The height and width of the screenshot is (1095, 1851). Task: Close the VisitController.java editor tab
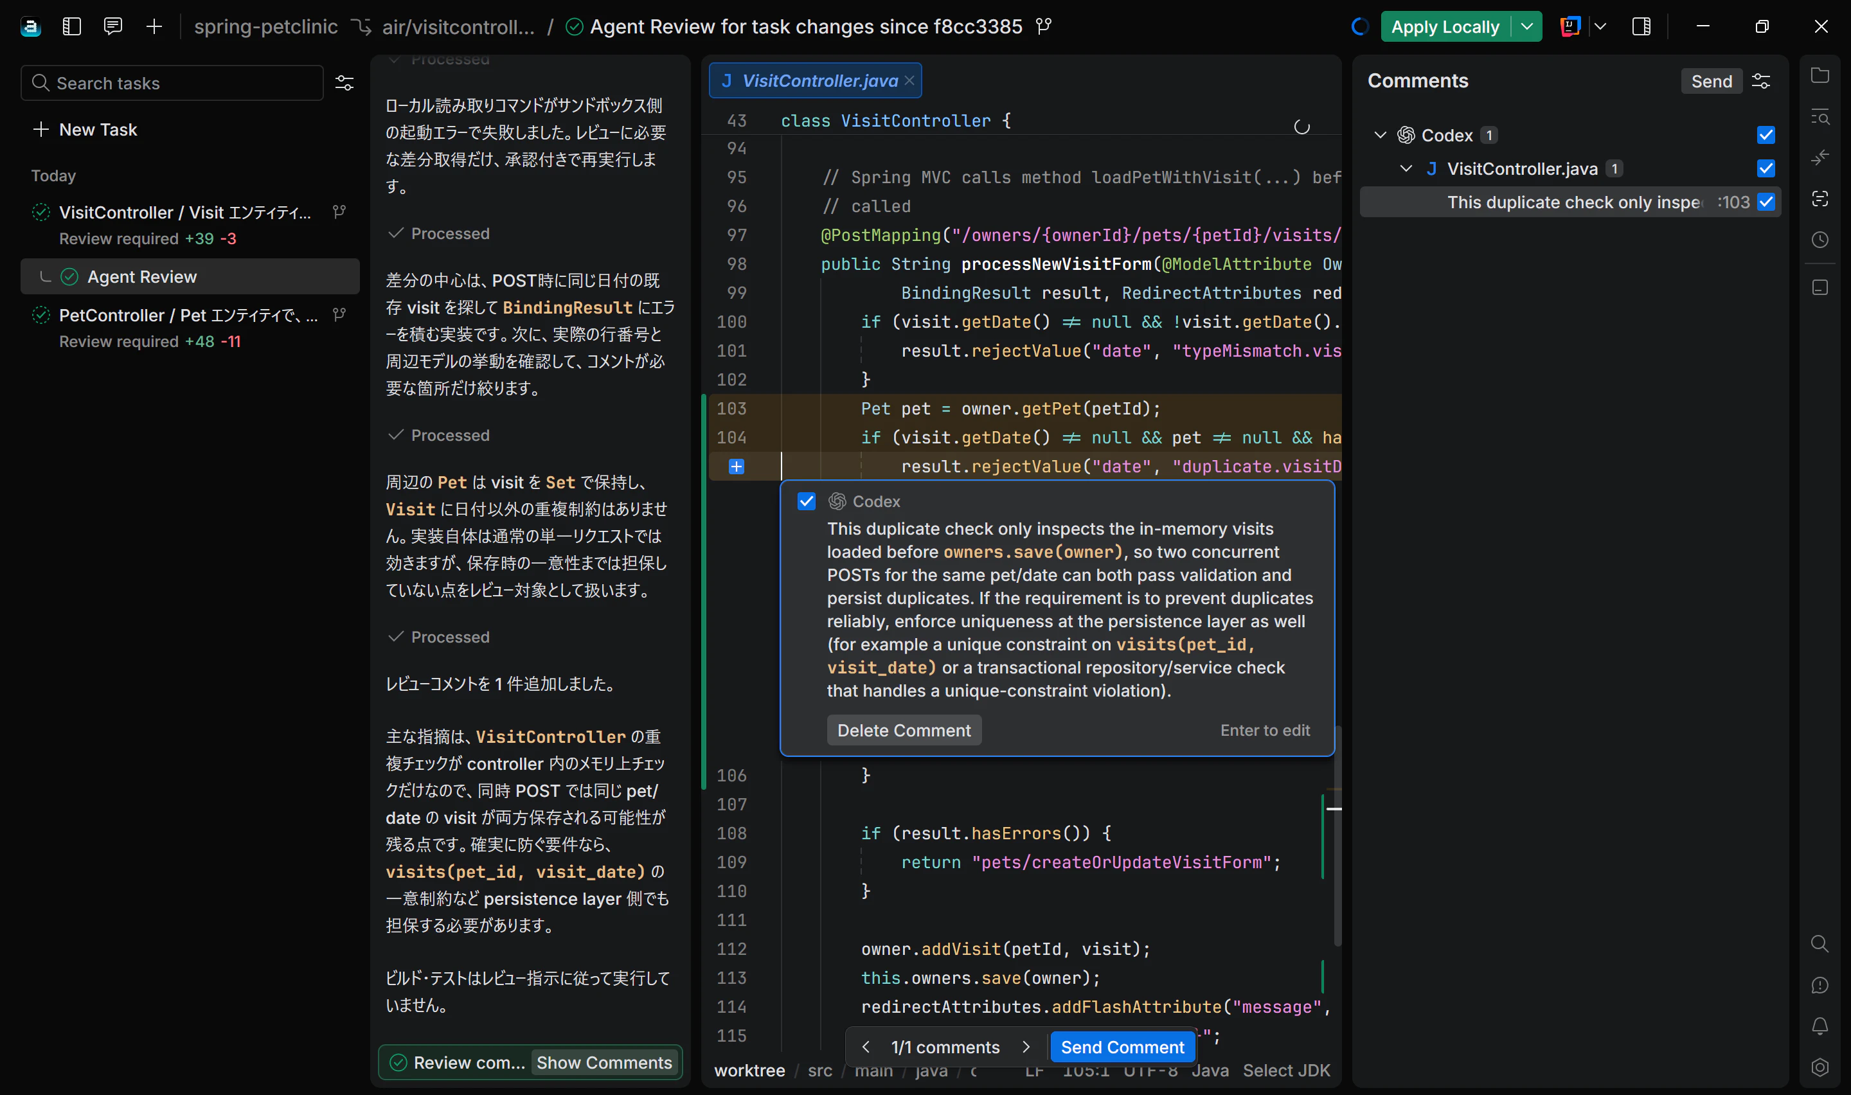pos(909,80)
